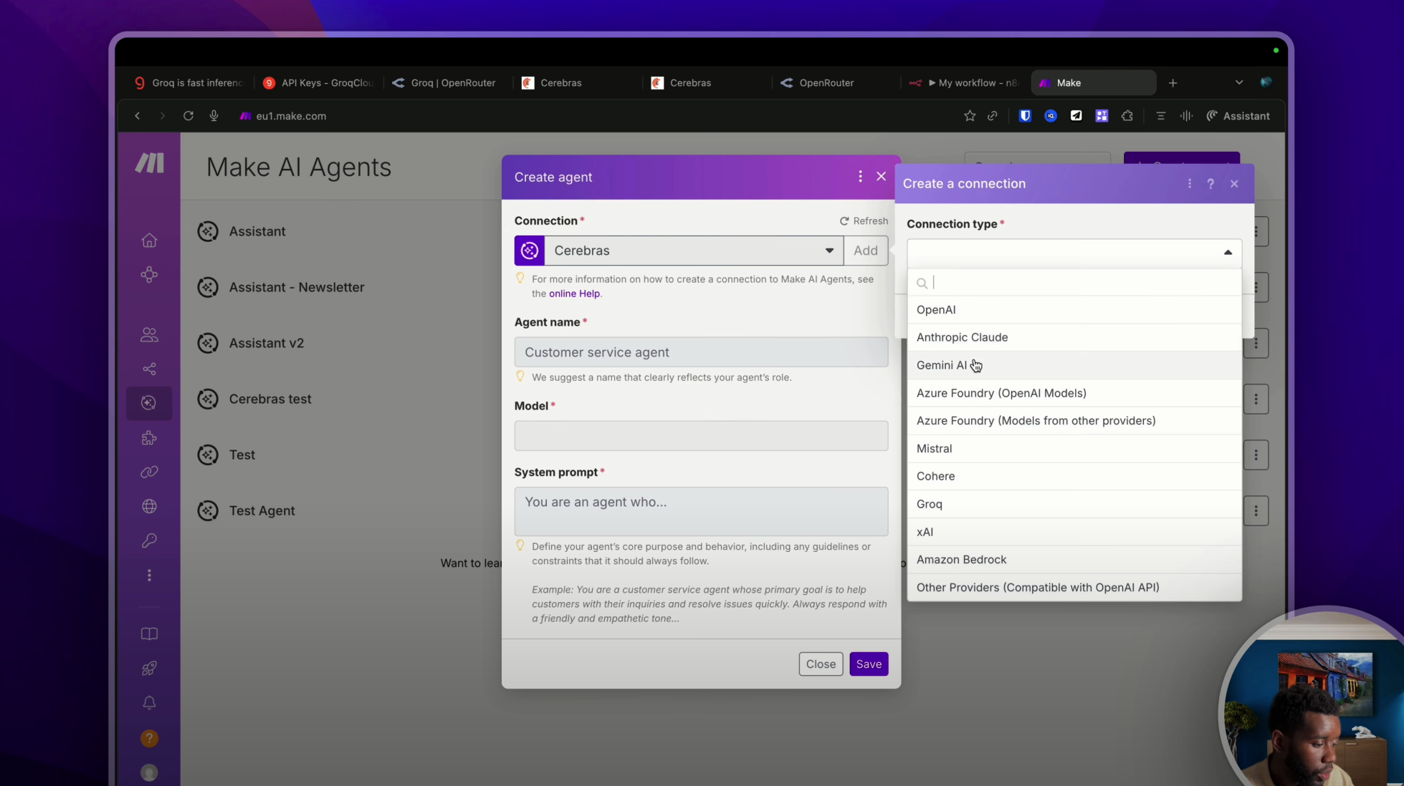Select Anthropic Claude connection type
Screen dimensions: 1404x786
1074,337
